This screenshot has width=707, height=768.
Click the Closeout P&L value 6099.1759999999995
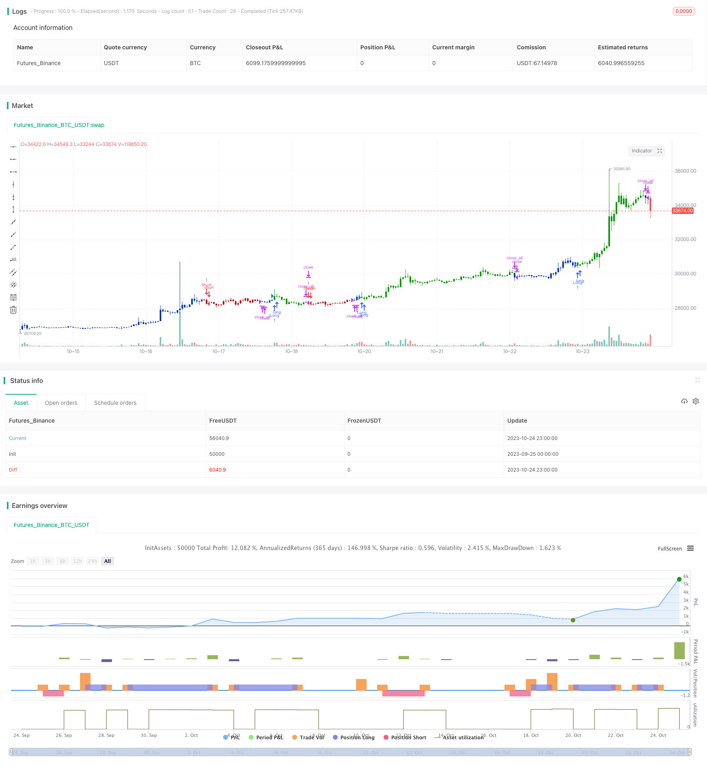[276, 63]
